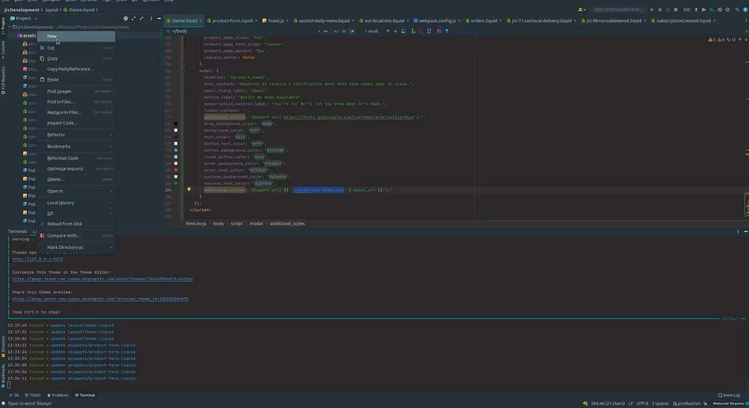Image resolution: width=749 pixels, height=408 pixels.
Task: Click Expand All icon in Project panel
Action: click(x=133, y=18)
